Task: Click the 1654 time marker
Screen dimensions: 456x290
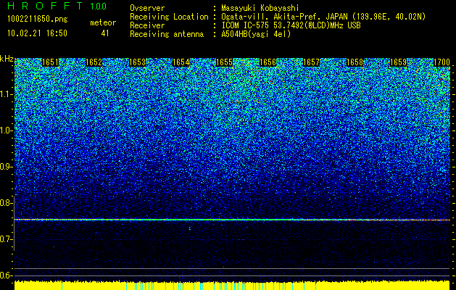Action: coord(181,62)
